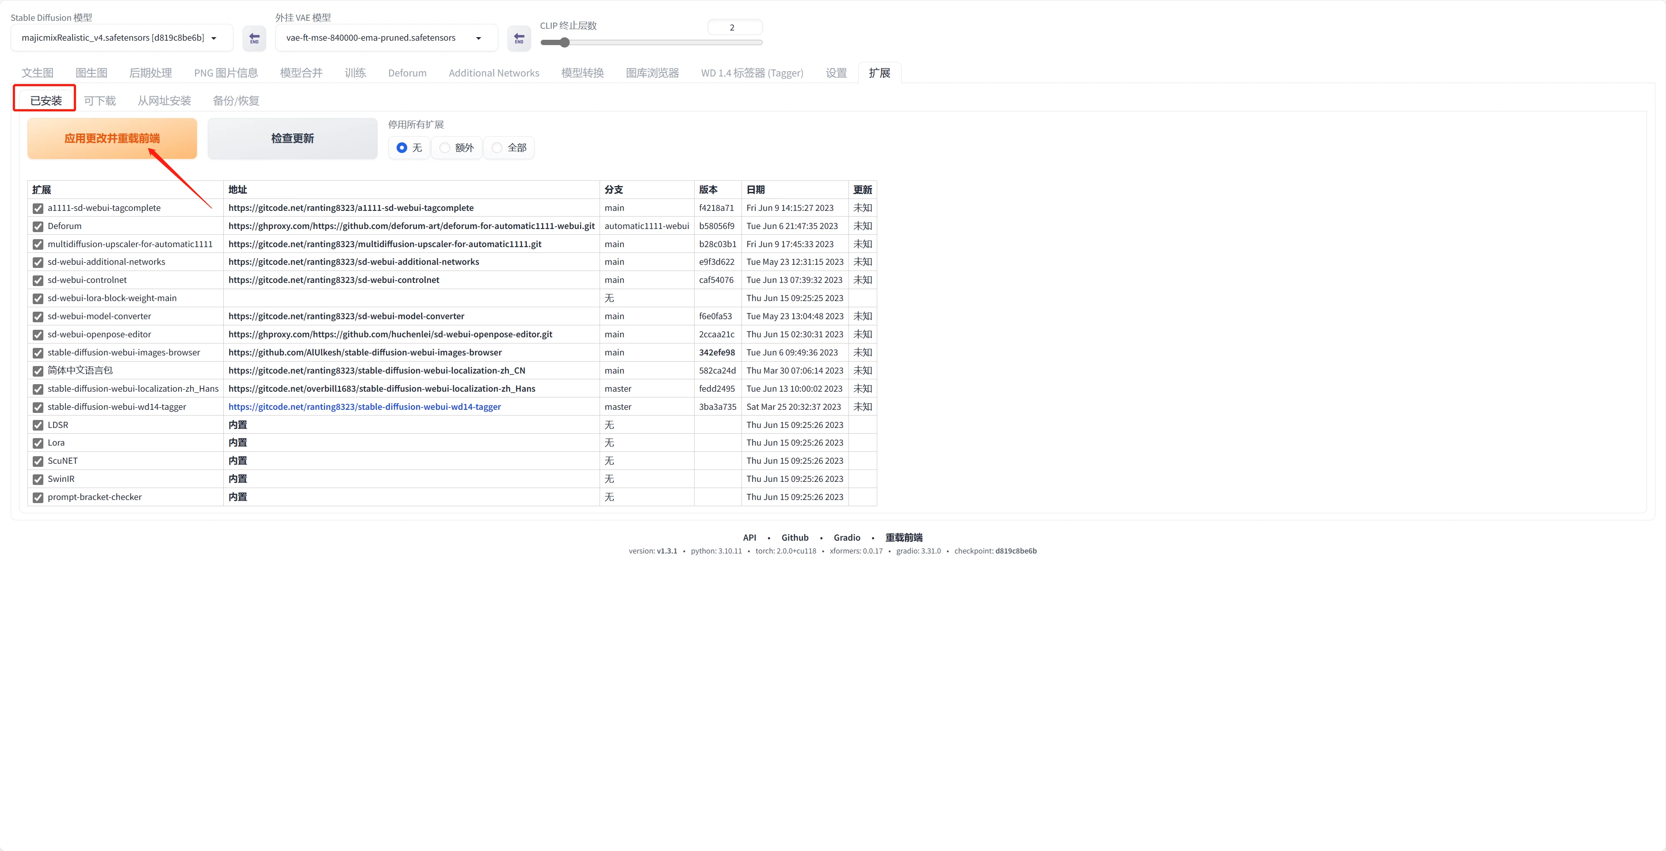Open the deforum-for-automatic1111-webui.git link

[x=411, y=226]
